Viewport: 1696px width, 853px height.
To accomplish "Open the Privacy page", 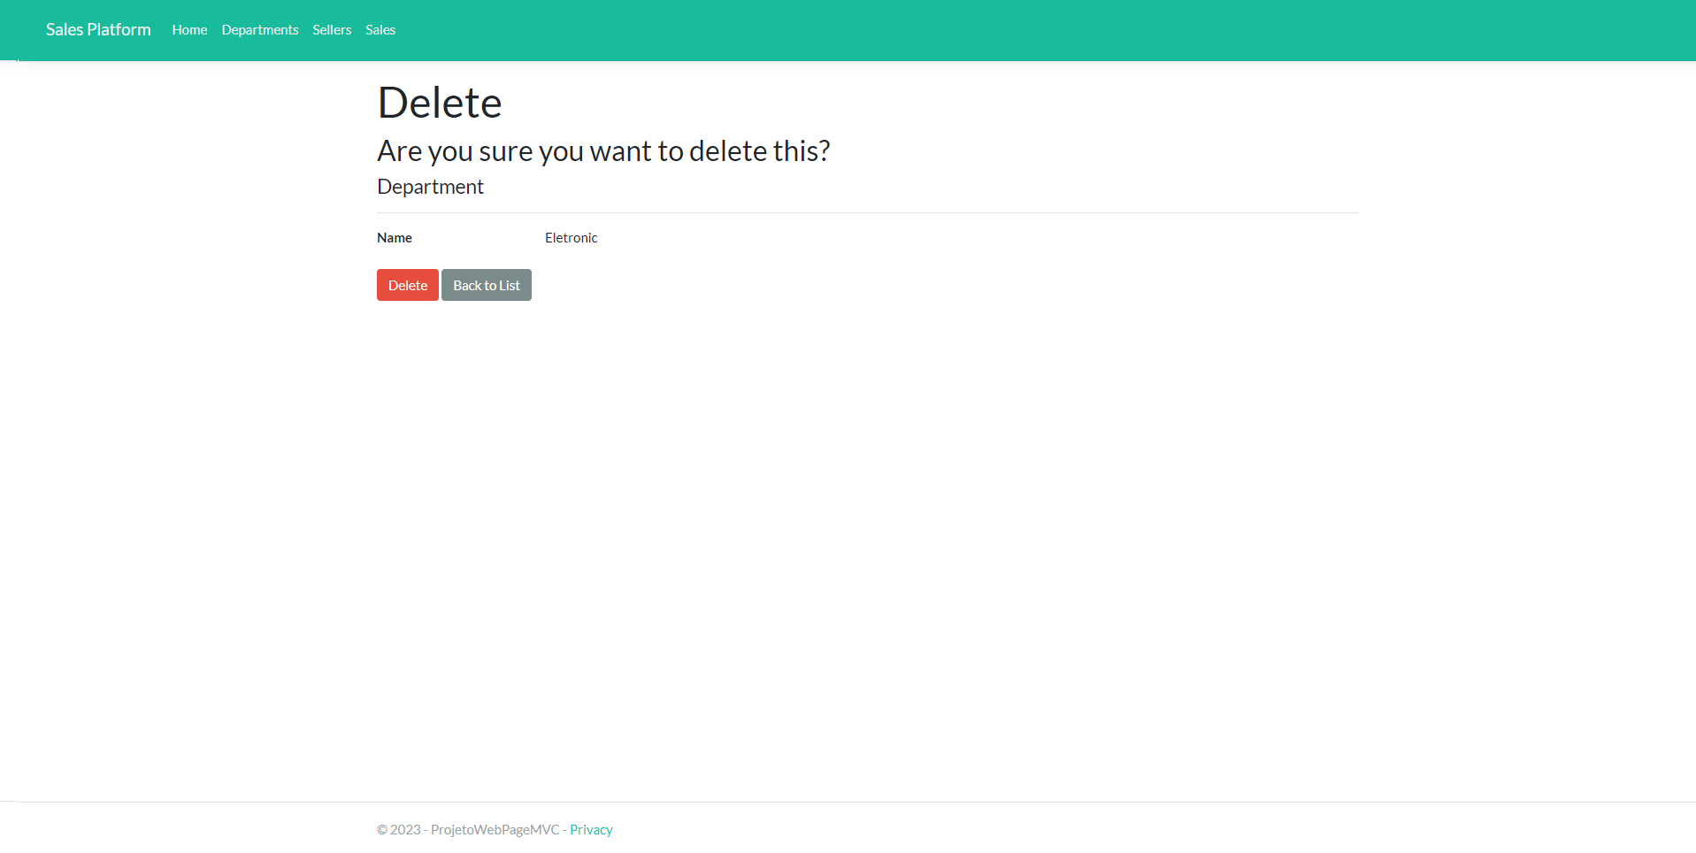I will 591,829.
